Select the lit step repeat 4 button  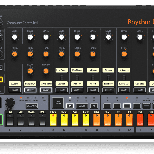click(x=127, y=106)
